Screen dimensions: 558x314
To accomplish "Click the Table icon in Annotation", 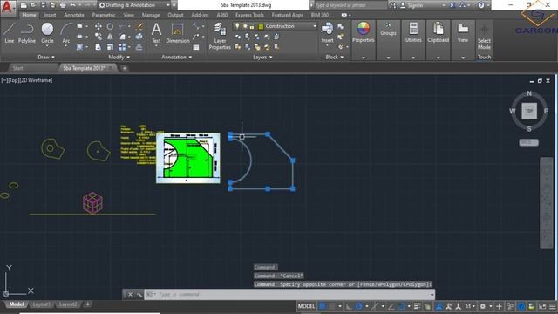I will tap(196, 47).
